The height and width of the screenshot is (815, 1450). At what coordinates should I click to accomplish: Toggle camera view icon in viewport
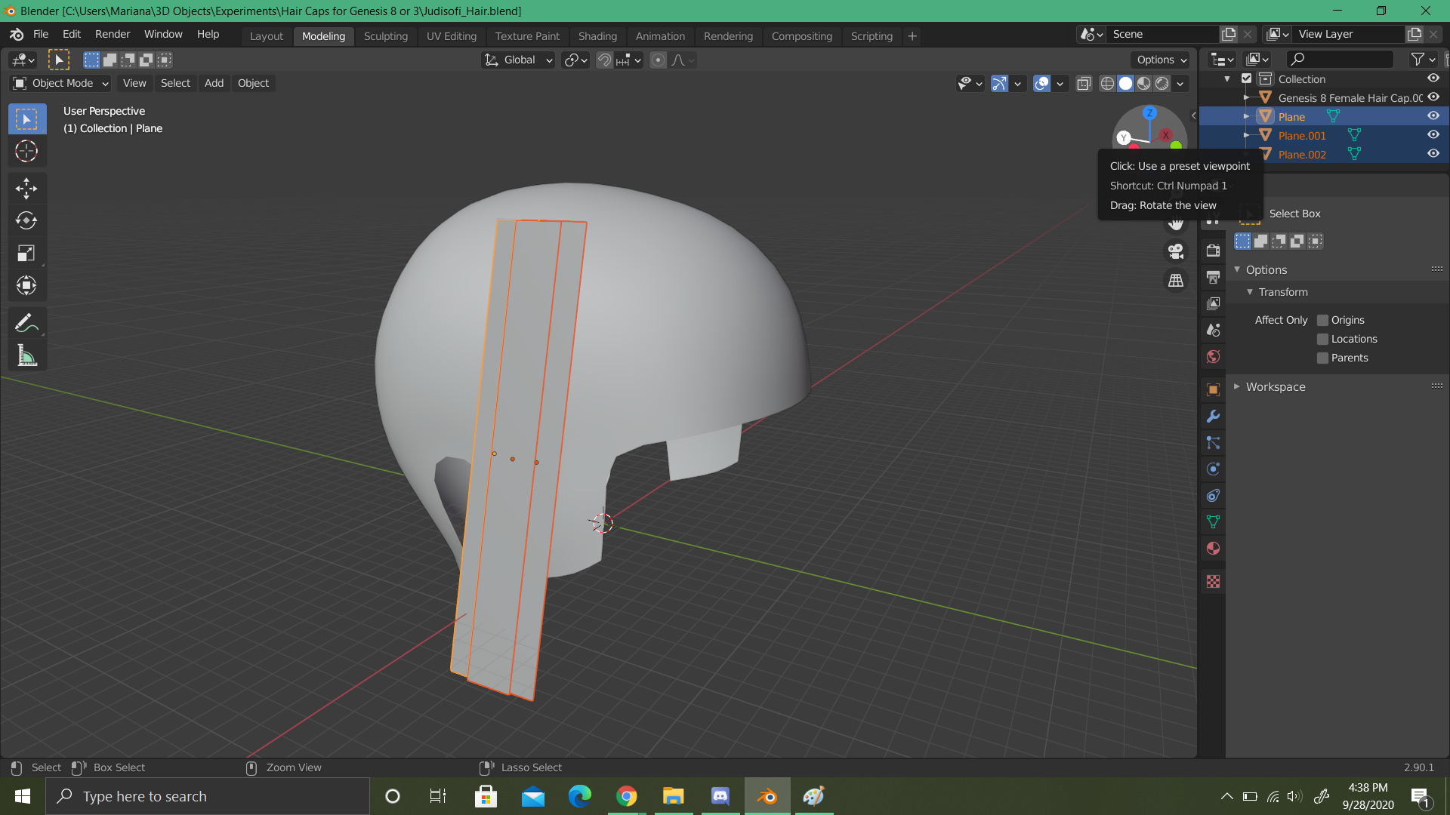tap(1176, 251)
